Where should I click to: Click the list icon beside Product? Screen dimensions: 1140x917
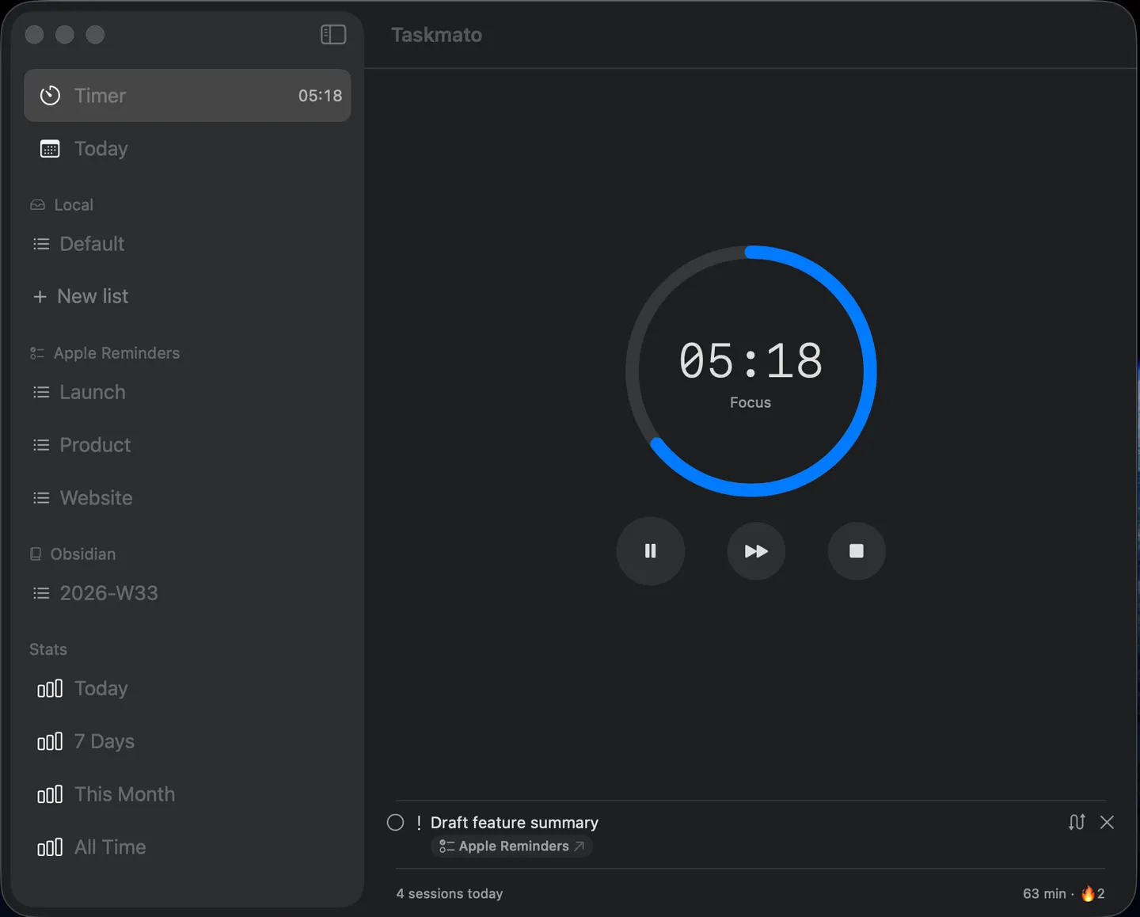[41, 445]
